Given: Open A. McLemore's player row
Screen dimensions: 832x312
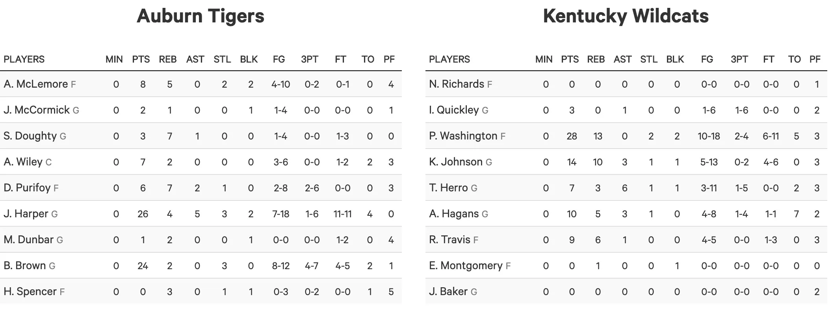Looking at the screenshot, I should pos(36,84).
